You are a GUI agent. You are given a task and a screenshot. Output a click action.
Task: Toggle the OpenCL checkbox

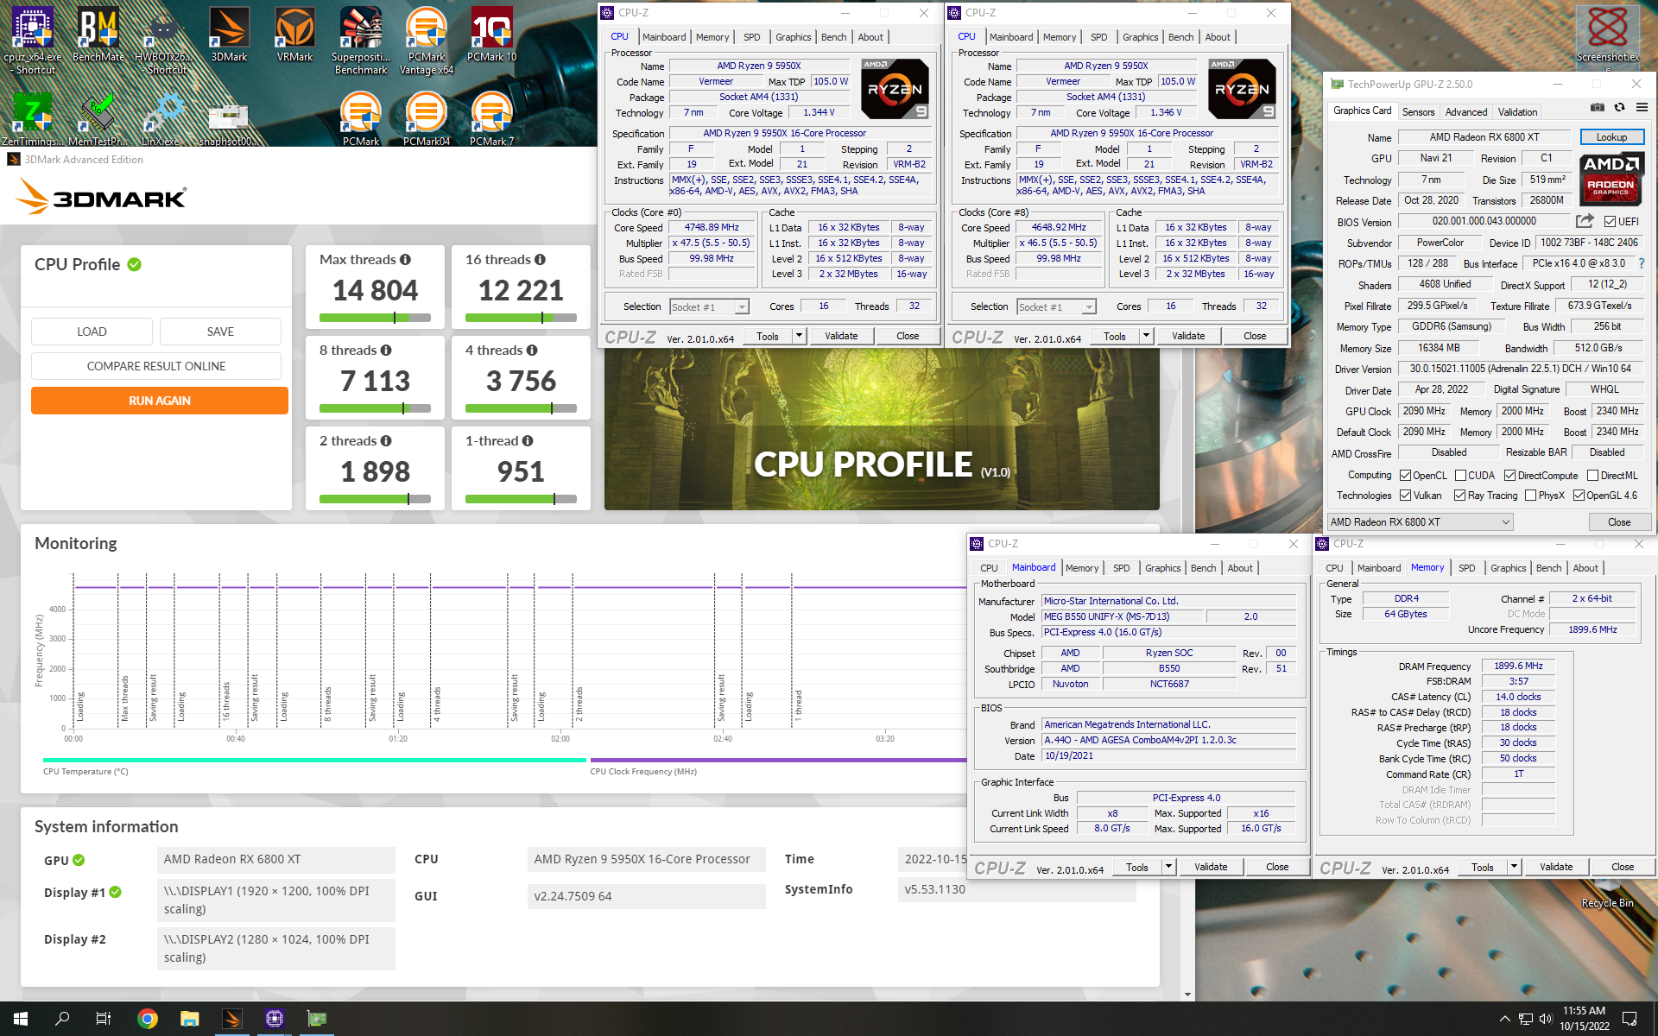point(1405,476)
